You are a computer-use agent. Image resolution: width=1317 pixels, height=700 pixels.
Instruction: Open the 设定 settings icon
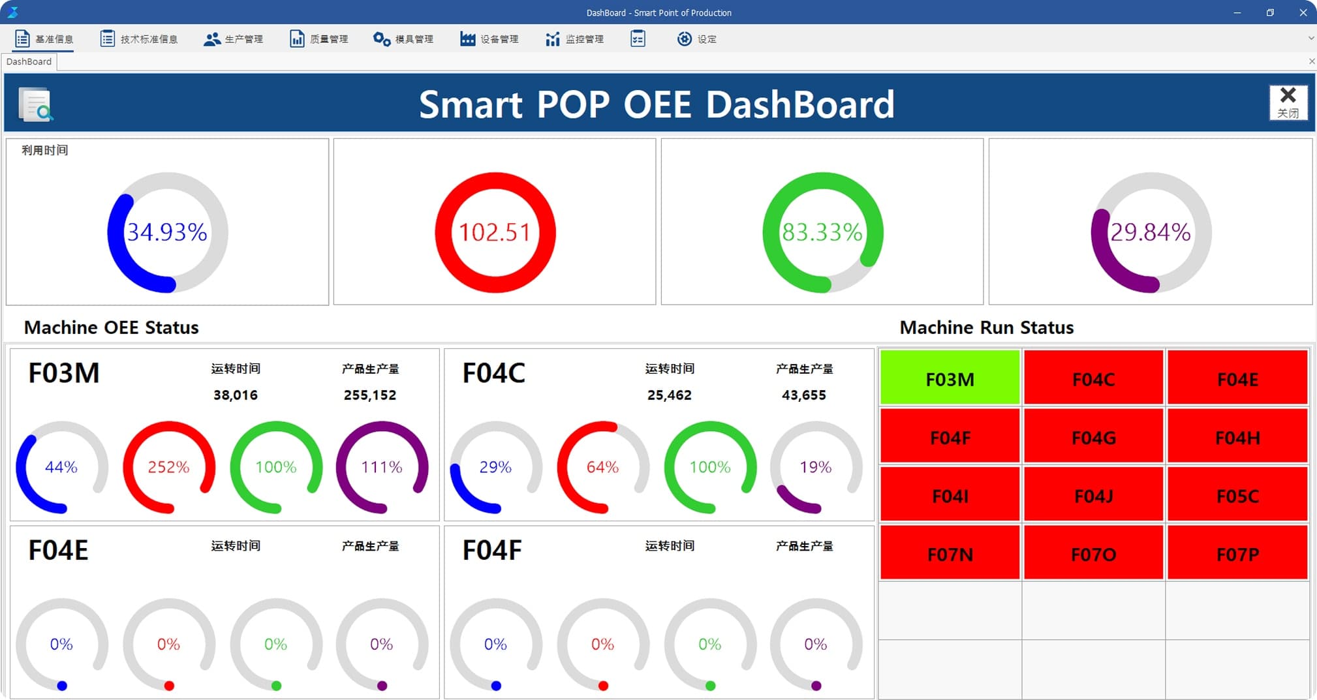click(683, 38)
